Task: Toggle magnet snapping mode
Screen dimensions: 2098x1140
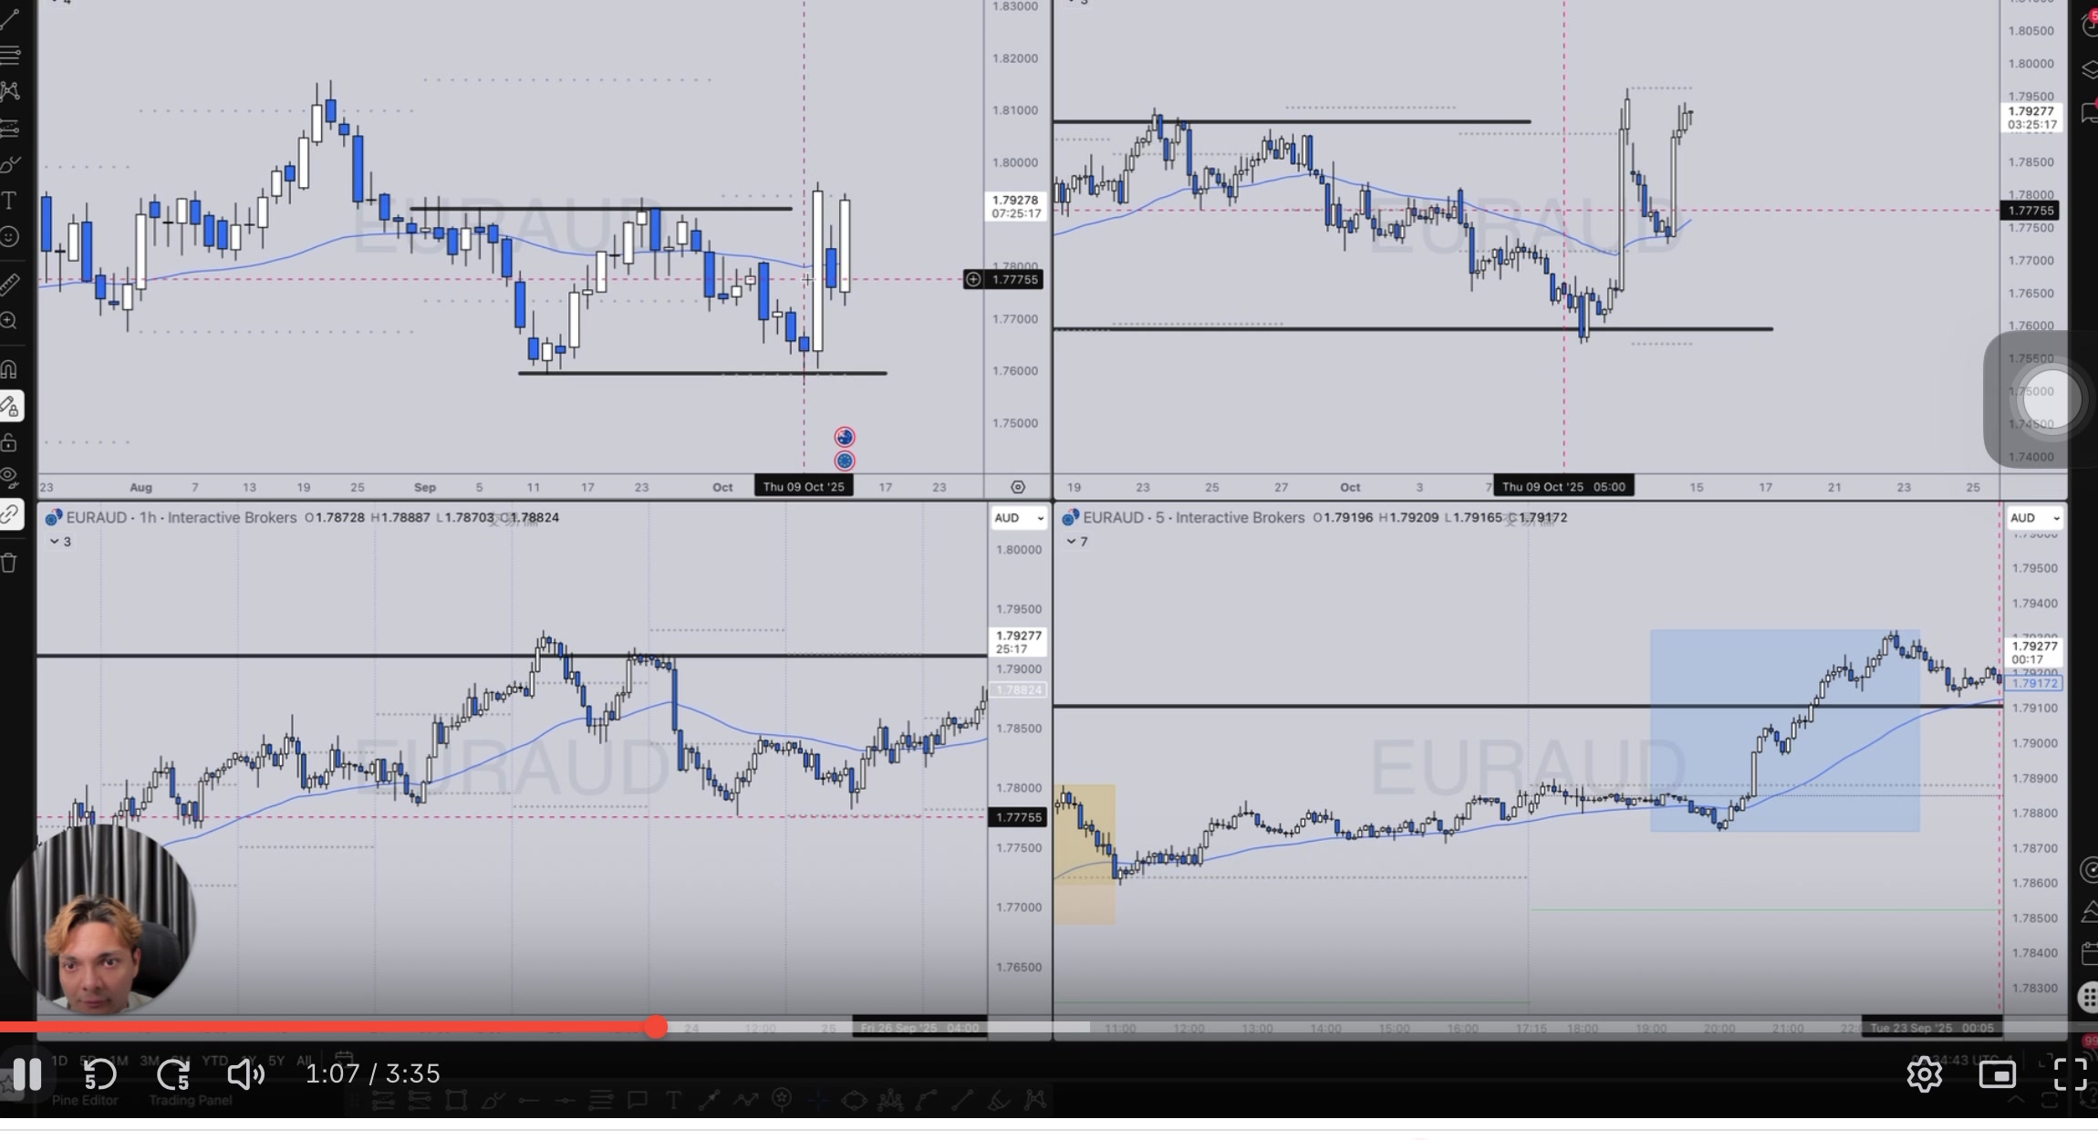Action: point(10,369)
